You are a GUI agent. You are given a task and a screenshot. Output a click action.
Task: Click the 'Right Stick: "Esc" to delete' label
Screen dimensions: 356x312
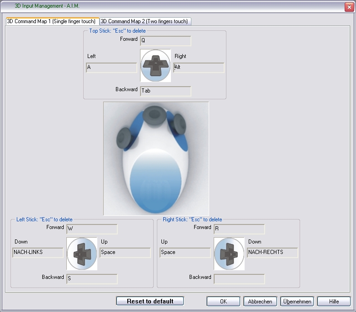[x=192, y=219]
